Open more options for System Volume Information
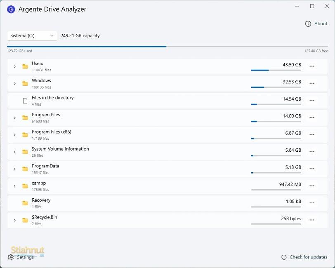The height and width of the screenshot is (268, 335). pos(312,152)
